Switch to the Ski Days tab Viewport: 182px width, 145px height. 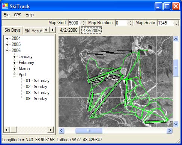(12, 30)
